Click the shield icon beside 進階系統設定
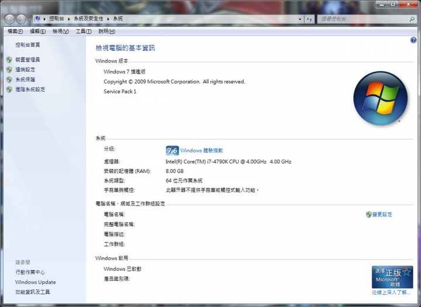The height and width of the screenshot is (307, 421). click(9, 89)
